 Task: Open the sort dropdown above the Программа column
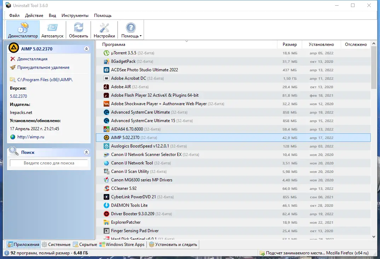[x=187, y=41]
